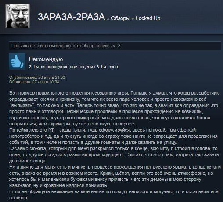Click the 3.1 ч. всего playtime text

(x=108, y=67)
